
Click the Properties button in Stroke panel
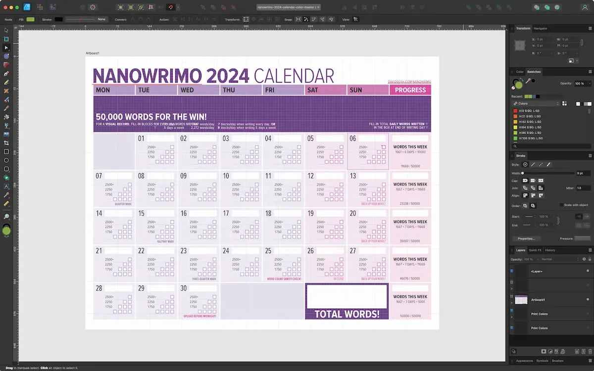click(x=528, y=239)
